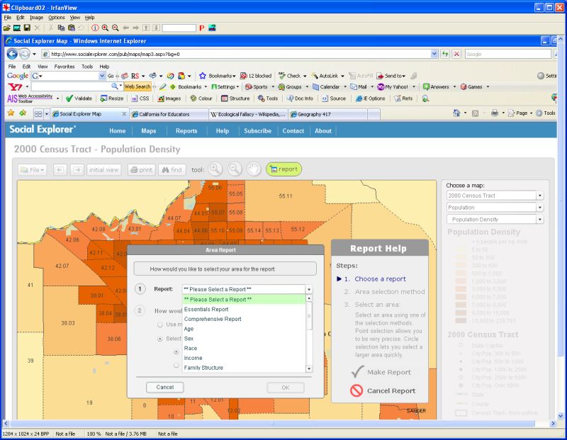Click the Google search box in IE

click(x=507, y=55)
